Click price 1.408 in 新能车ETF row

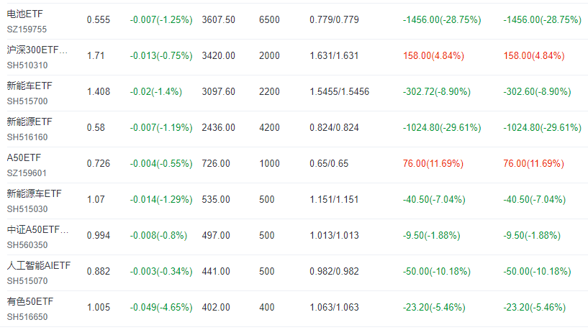point(99,92)
